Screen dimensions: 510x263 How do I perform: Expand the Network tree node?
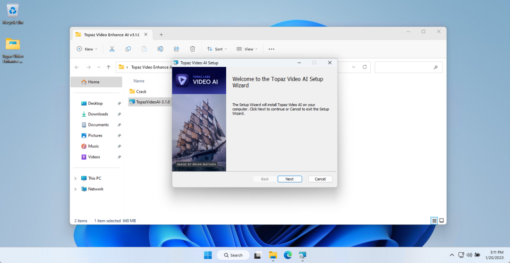pos(76,189)
